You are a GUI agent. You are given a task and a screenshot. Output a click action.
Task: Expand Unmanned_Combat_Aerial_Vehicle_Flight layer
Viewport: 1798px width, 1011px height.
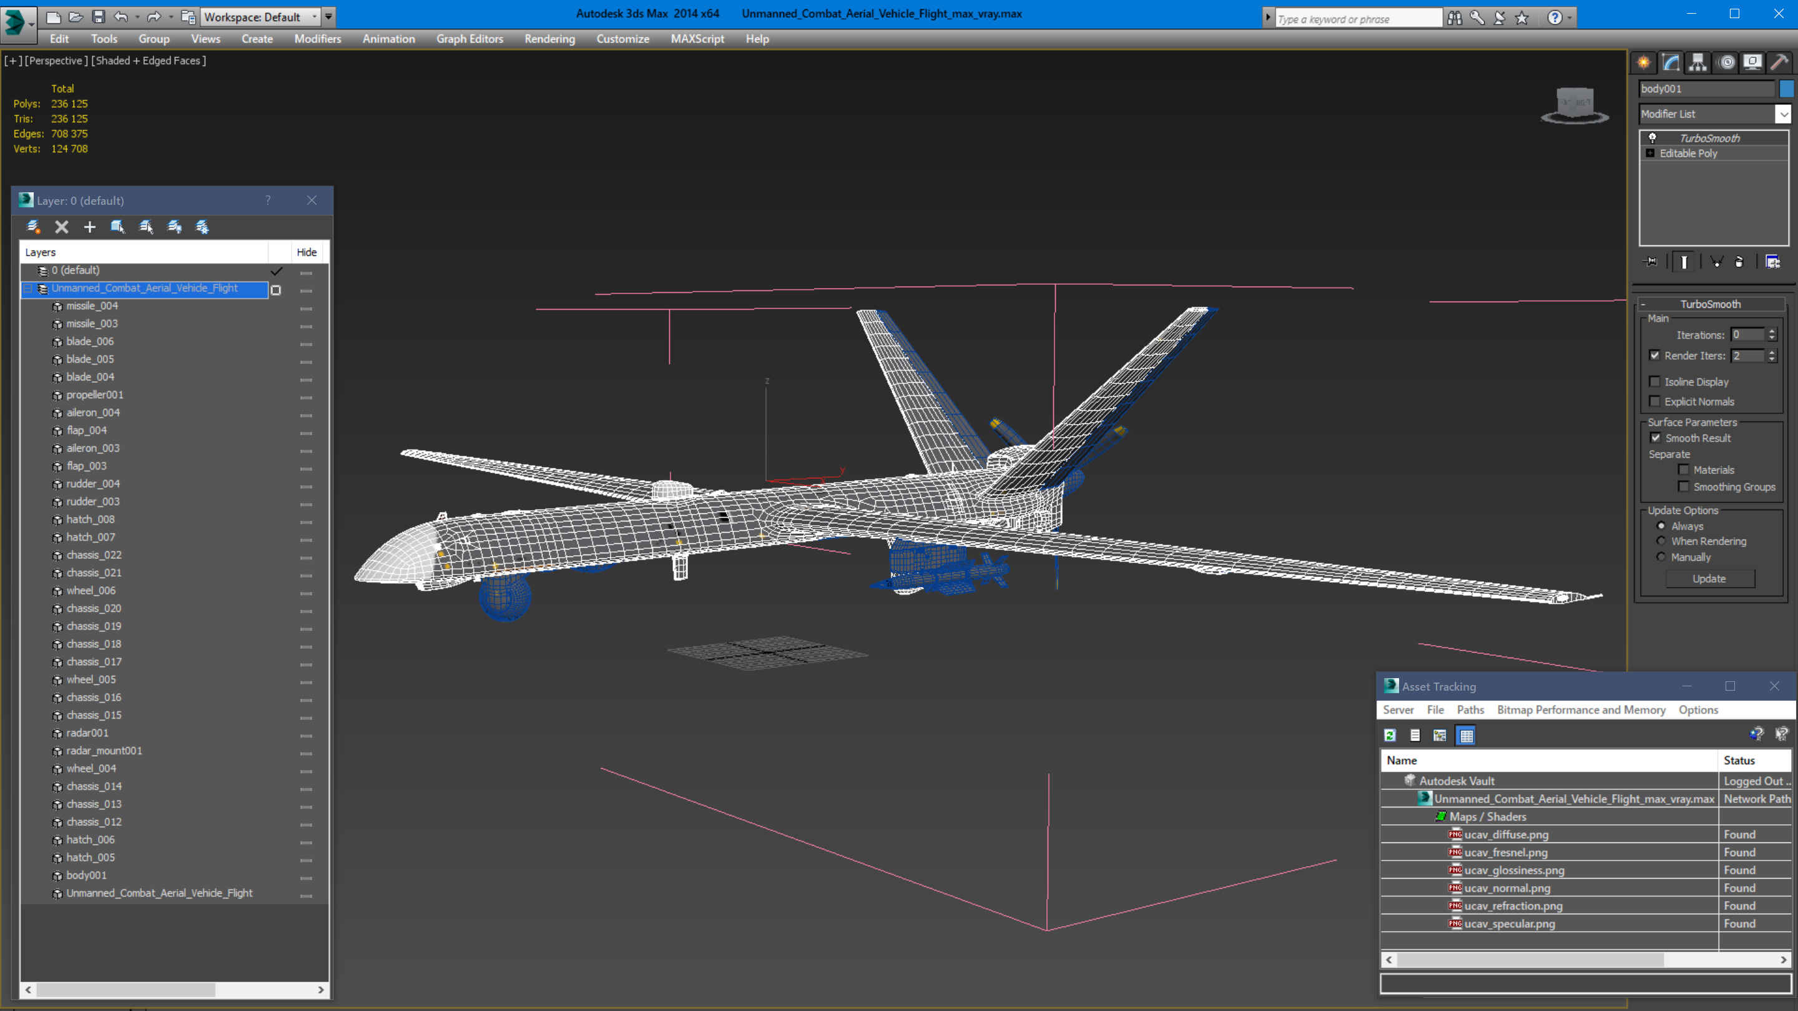[27, 288]
